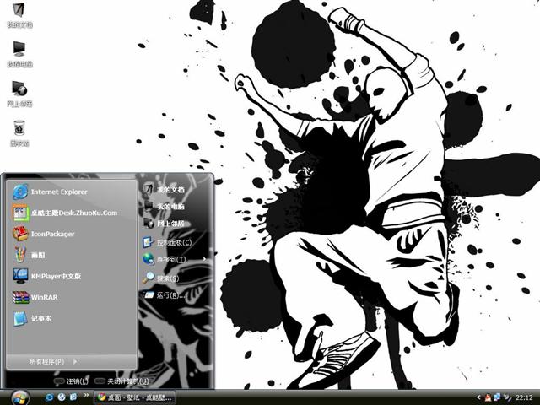Launch Internet Explorer from the Quick Launch bar

coord(49,397)
